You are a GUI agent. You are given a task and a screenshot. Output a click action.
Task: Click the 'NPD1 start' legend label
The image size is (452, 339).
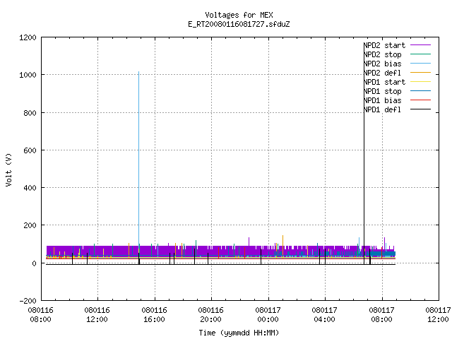coord(384,82)
